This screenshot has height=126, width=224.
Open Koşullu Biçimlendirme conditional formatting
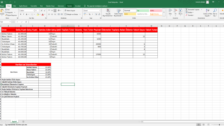tap(108, 12)
